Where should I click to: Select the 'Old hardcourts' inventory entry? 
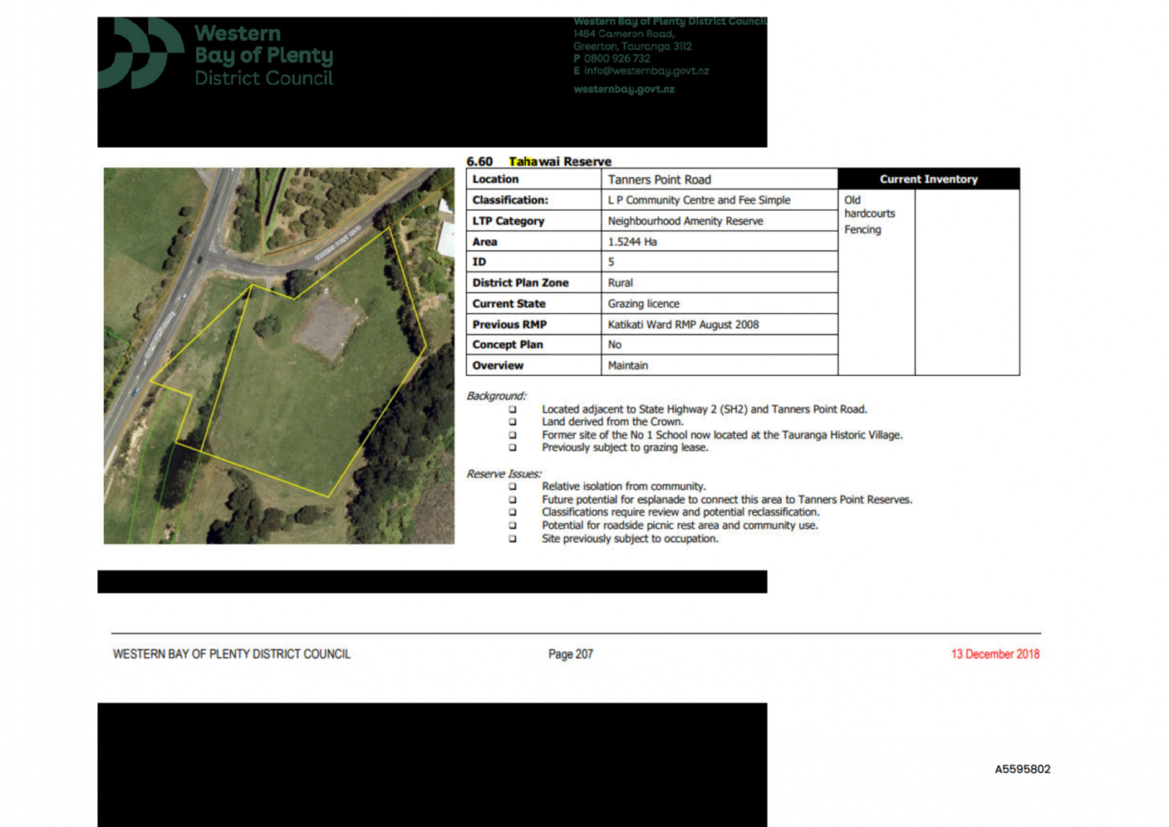(x=869, y=207)
